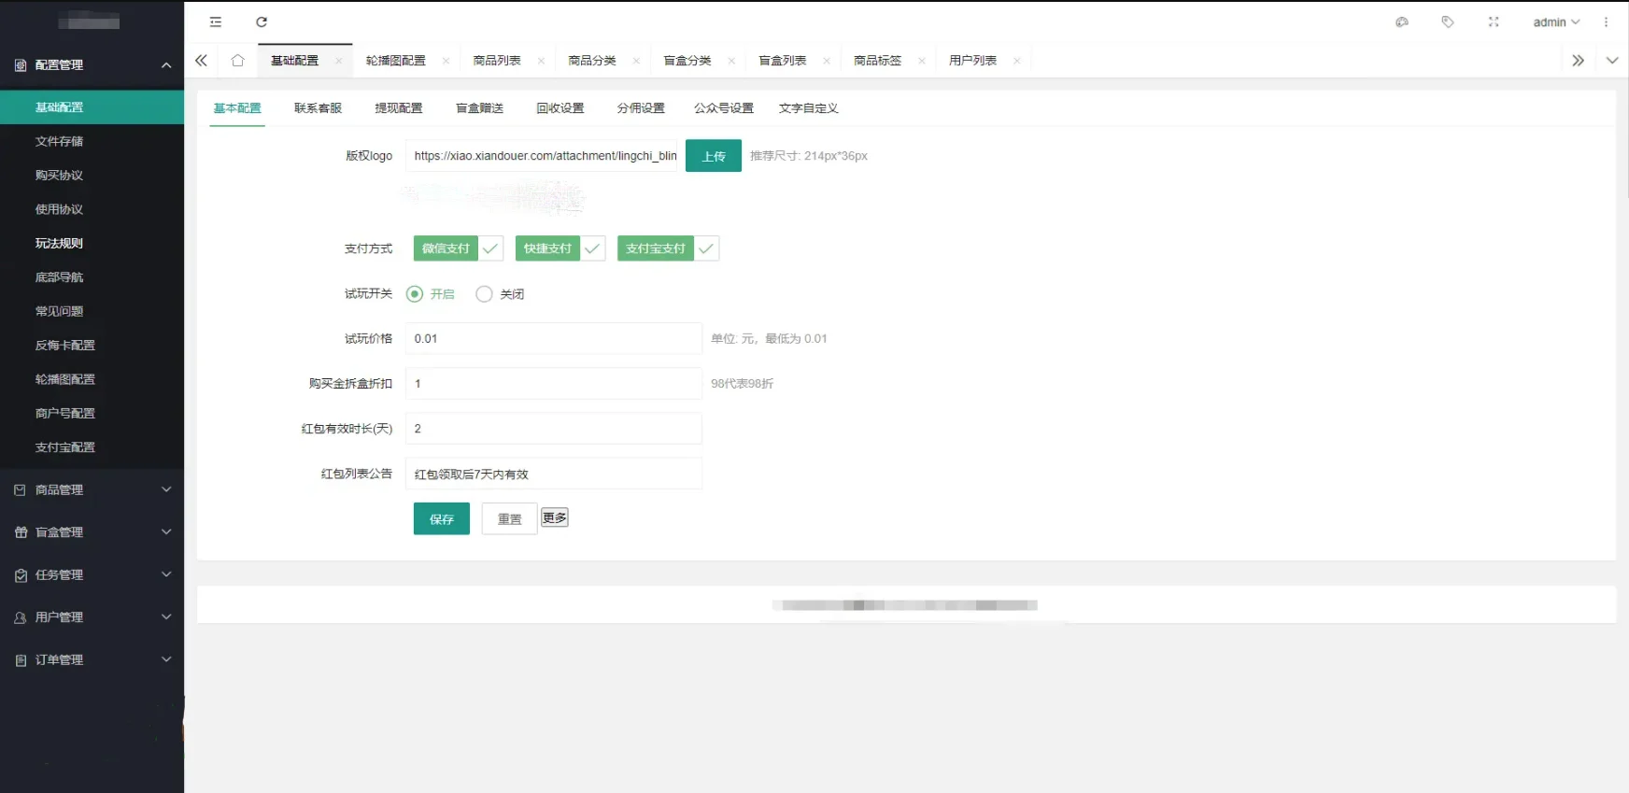This screenshot has width=1629, height=793.
Task: Toggle the fullscreen icon
Action: pyautogui.click(x=1493, y=22)
